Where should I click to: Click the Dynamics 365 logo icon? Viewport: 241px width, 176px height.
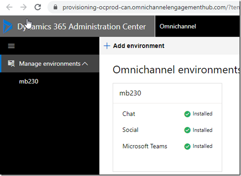[x=7, y=26]
